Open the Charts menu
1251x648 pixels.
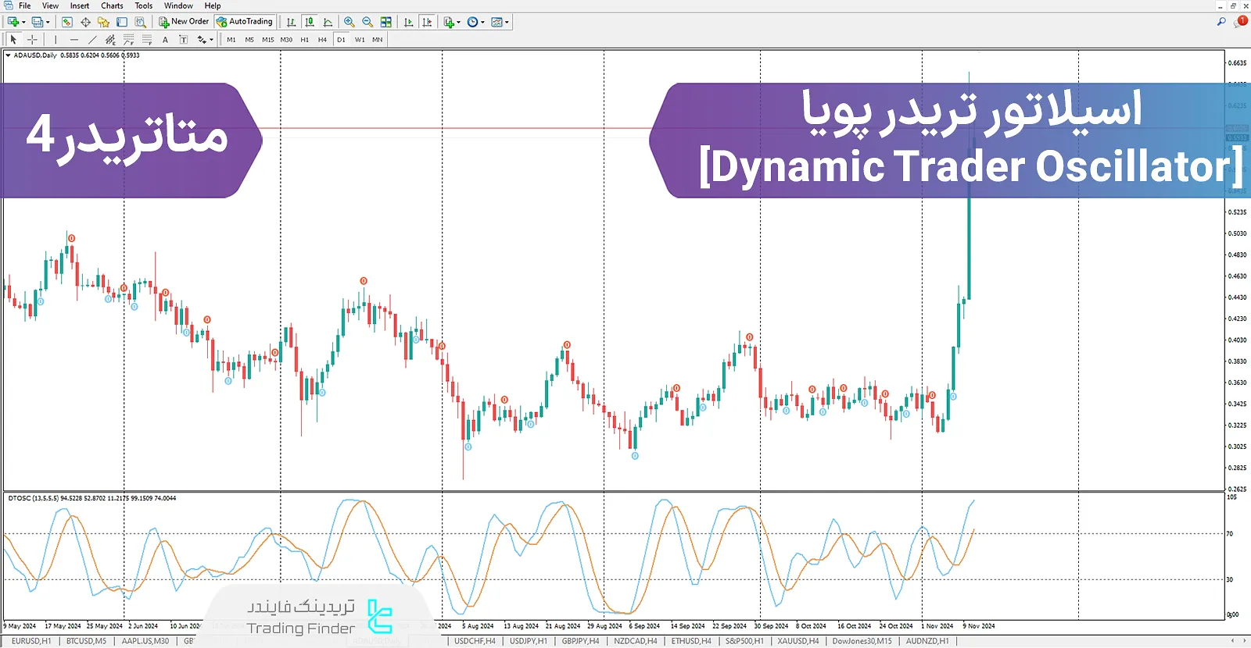(x=112, y=5)
